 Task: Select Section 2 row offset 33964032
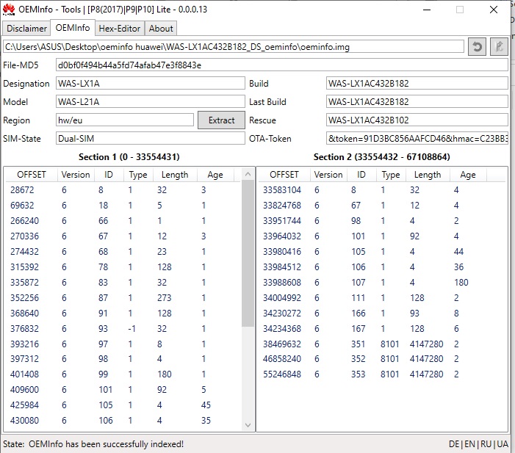[x=382, y=236]
